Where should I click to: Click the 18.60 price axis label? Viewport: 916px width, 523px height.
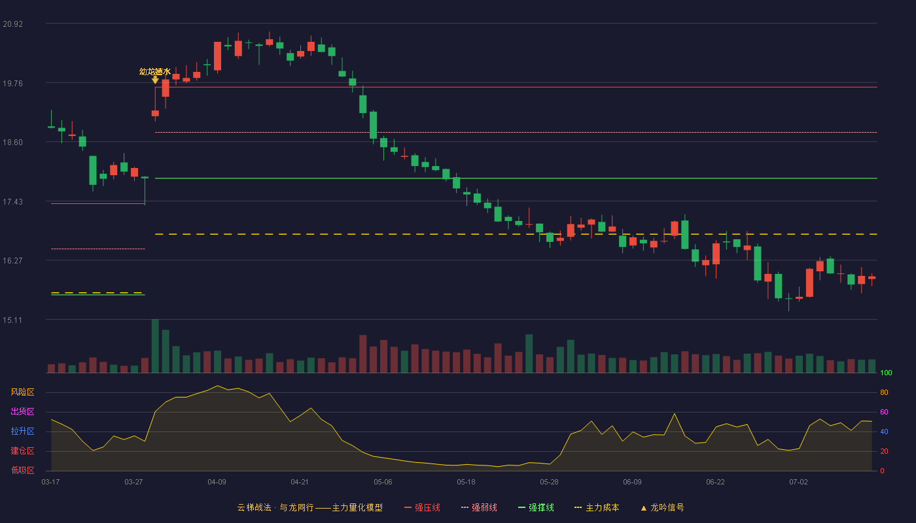click(x=12, y=143)
